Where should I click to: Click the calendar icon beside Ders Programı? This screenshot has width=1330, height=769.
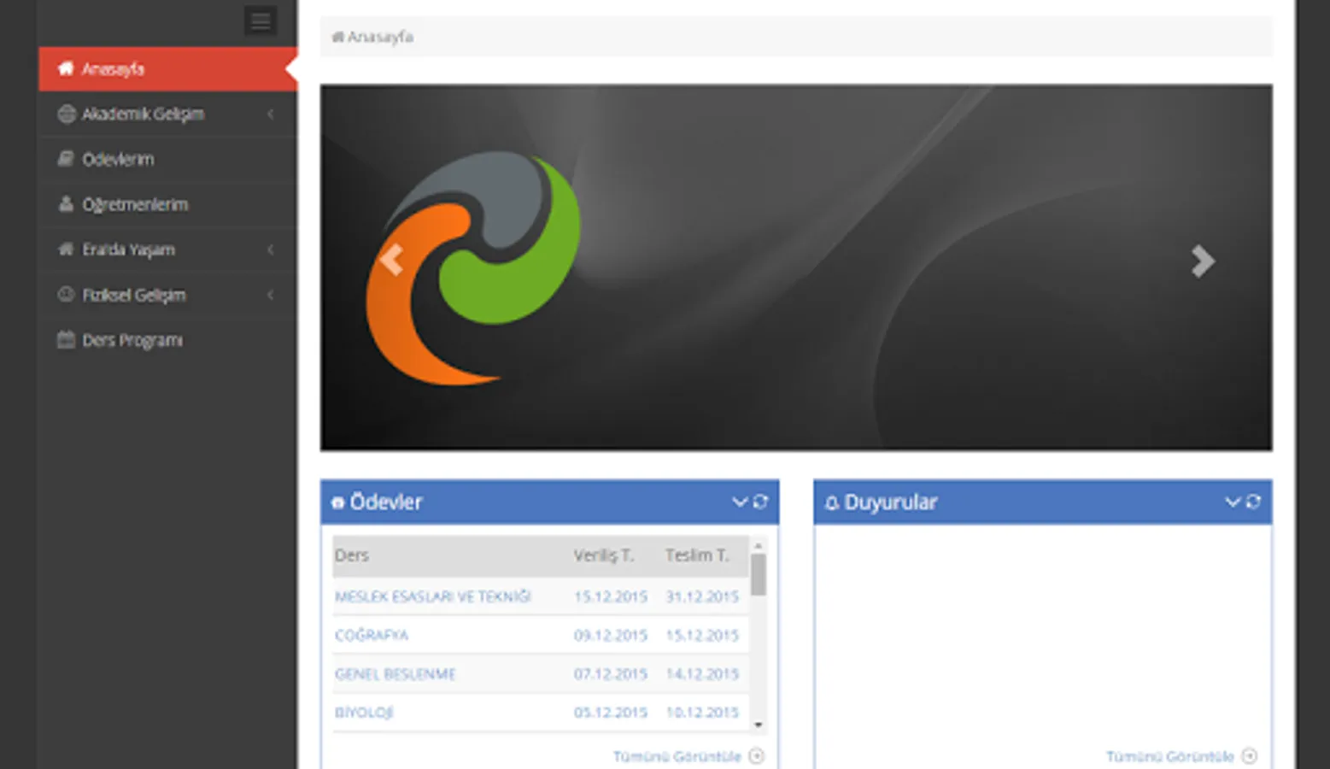[x=66, y=339]
